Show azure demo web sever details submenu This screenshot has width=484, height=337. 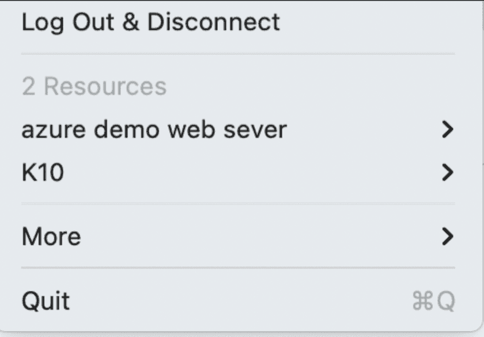[x=154, y=130]
